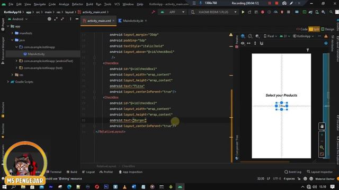Run the app with the green play icon
The height and width of the screenshot is (190, 339).
tap(243, 12)
